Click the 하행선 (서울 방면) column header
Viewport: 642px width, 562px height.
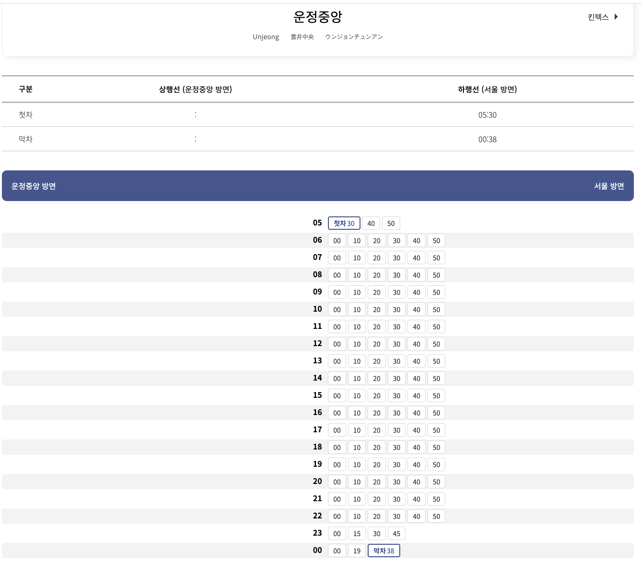[487, 89]
